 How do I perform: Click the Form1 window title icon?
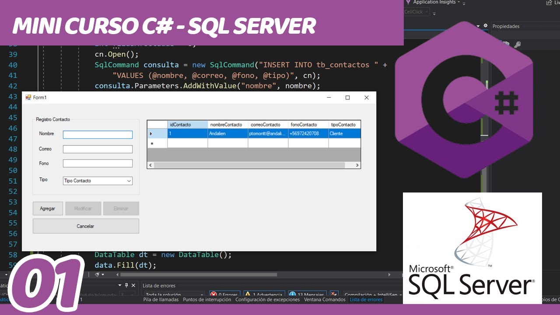(28, 98)
